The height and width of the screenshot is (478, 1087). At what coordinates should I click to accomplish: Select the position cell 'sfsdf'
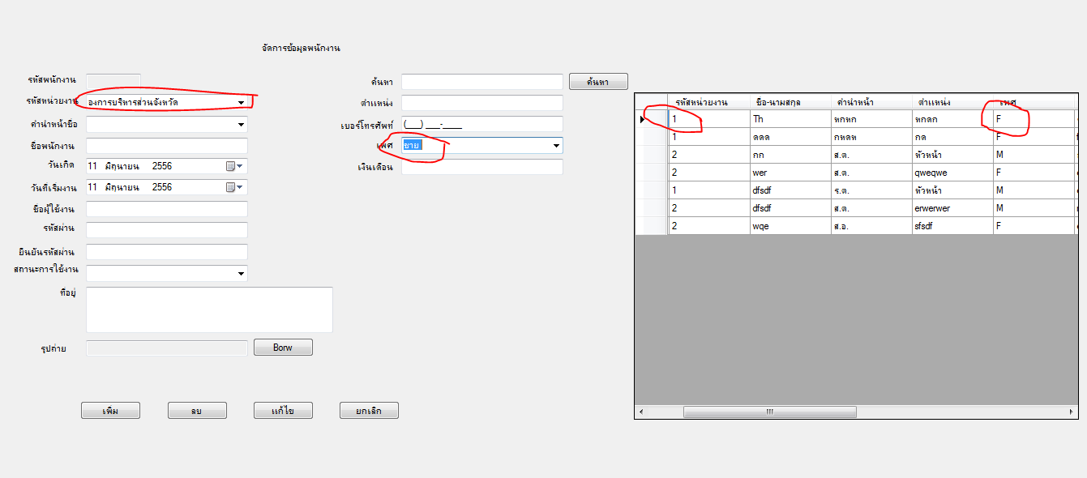click(953, 226)
